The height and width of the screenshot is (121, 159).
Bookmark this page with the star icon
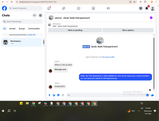(x=135, y=2)
